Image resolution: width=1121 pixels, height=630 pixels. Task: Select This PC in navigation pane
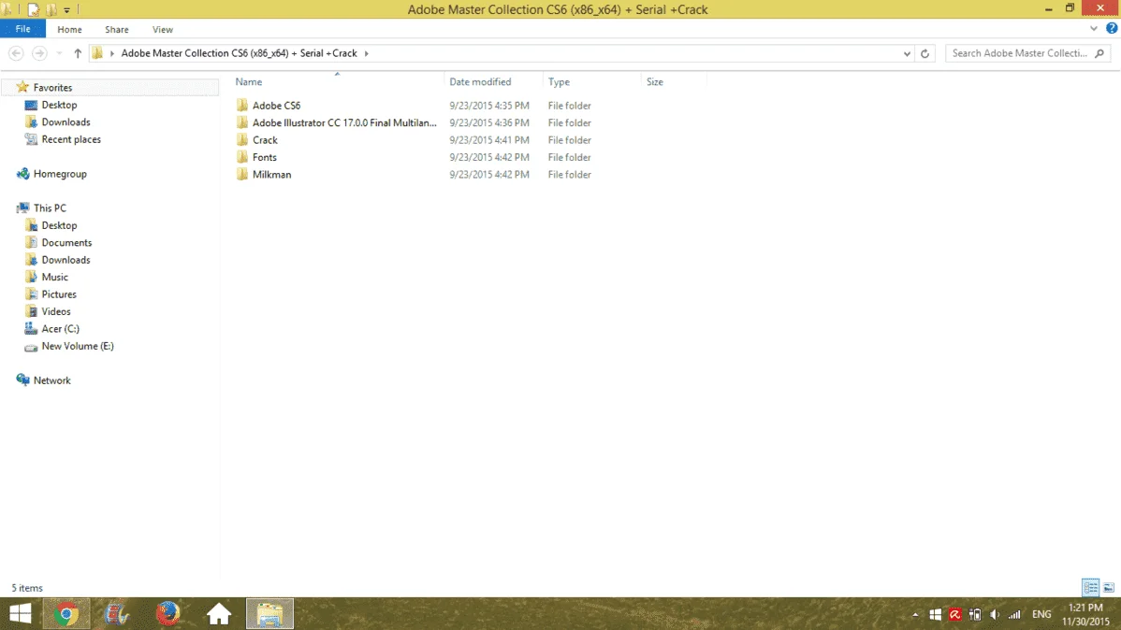(x=50, y=208)
